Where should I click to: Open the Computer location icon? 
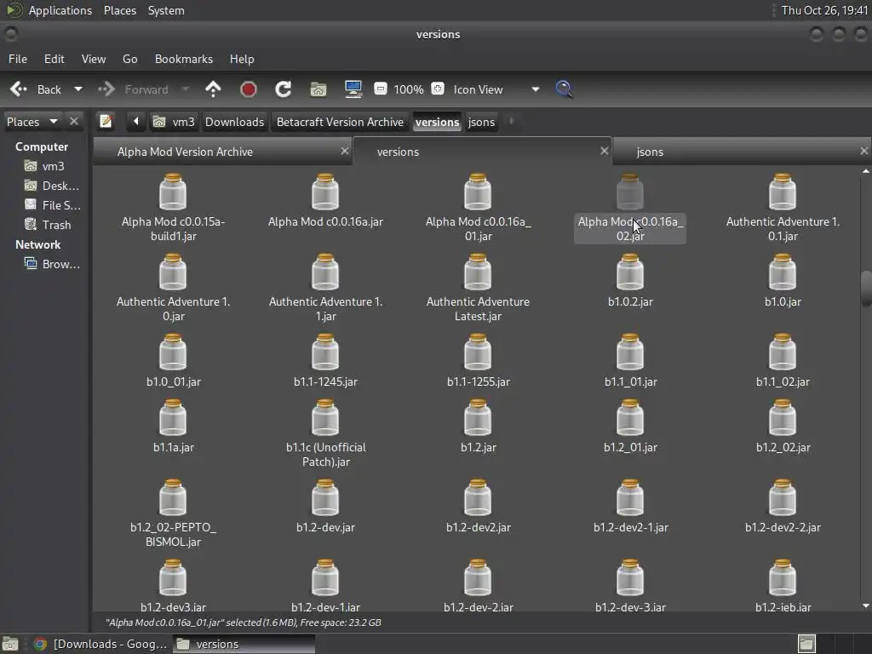coord(353,89)
